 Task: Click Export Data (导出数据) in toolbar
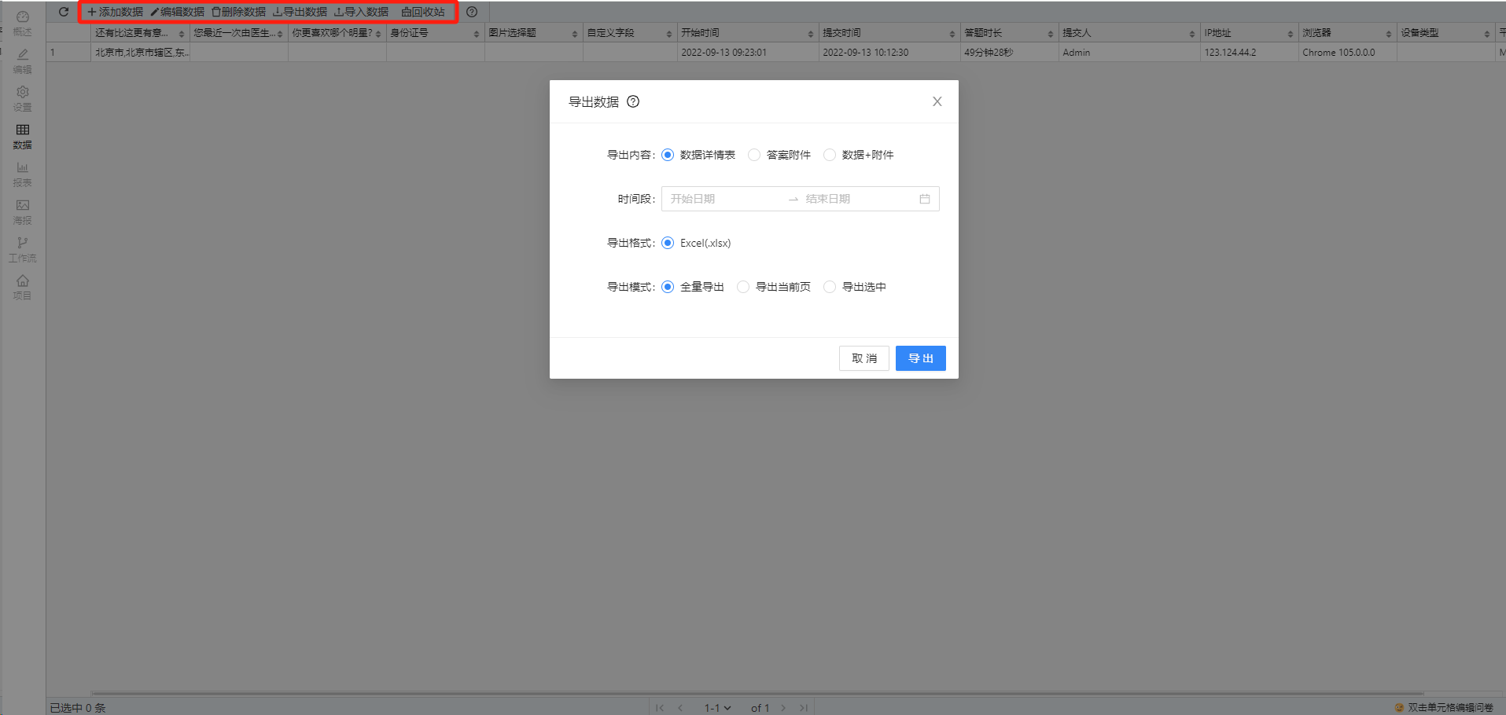(x=300, y=12)
